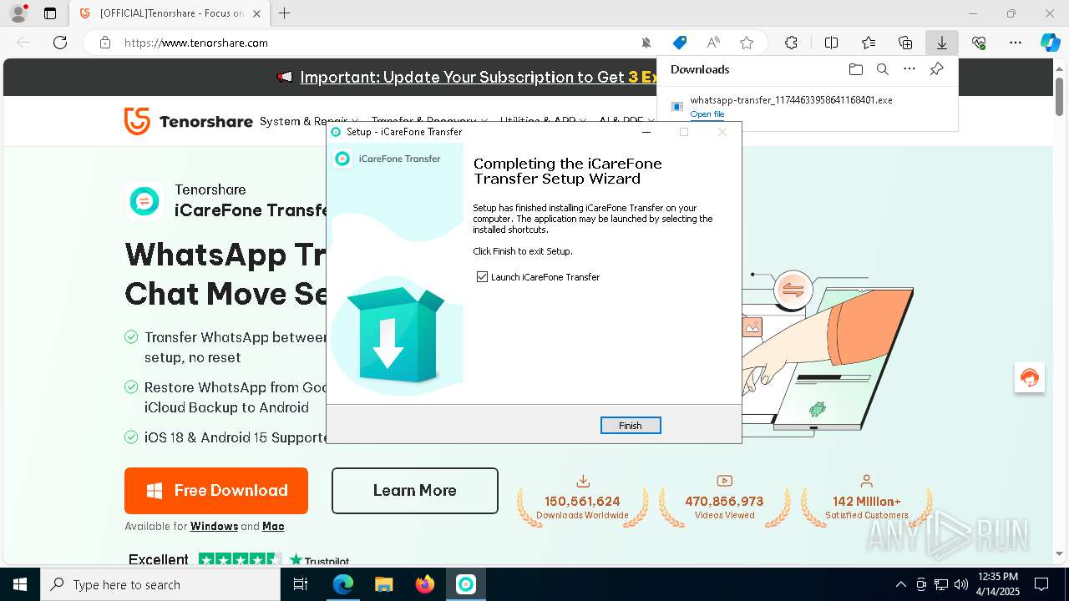Open Edge tab actions menu icon
This screenshot has height=601, width=1069.
[x=50, y=13]
